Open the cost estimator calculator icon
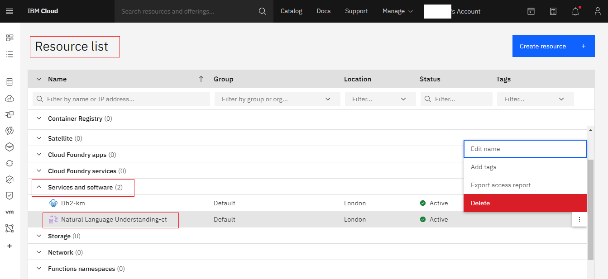The image size is (608, 279). pyautogui.click(x=553, y=11)
